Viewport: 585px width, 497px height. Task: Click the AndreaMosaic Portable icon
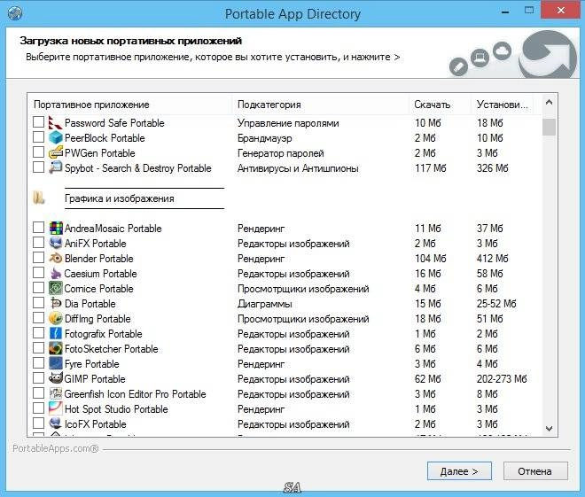pyautogui.click(x=56, y=228)
